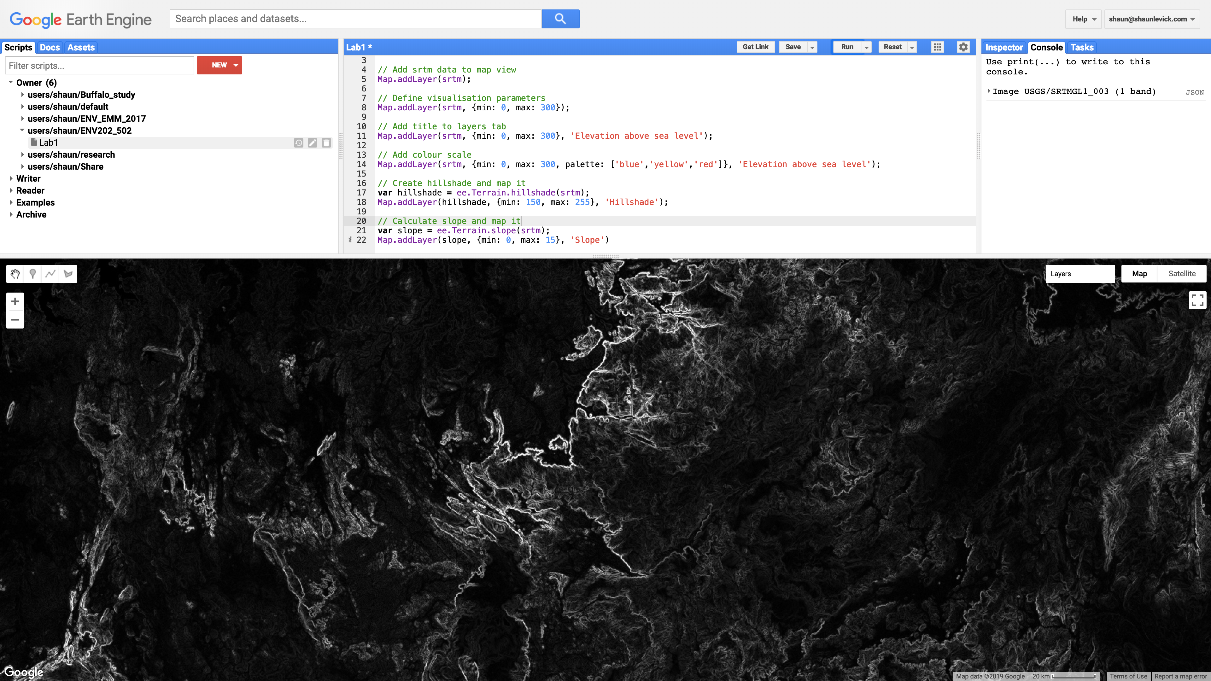Select the Inspector tab in right panel
The image size is (1211, 681).
click(1004, 47)
